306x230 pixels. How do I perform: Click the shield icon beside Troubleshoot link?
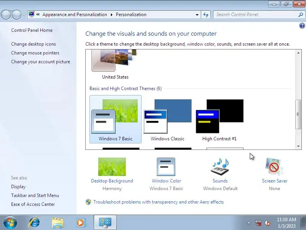pyautogui.click(x=88, y=202)
